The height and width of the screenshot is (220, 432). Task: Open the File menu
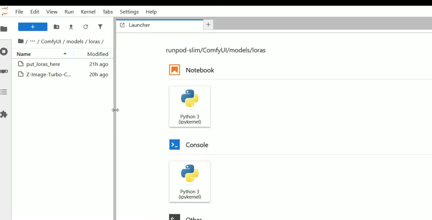tap(19, 12)
